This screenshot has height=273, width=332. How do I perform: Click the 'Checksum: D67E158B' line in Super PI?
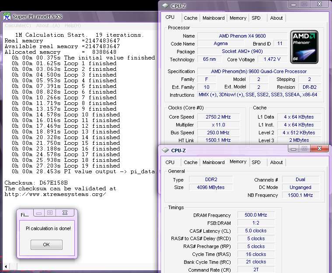coord(36,182)
